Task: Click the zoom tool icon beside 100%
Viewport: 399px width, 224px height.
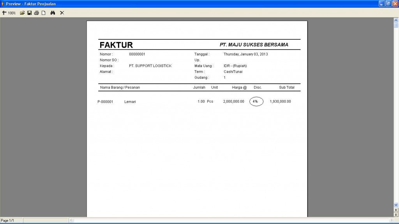Action: click(4, 13)
